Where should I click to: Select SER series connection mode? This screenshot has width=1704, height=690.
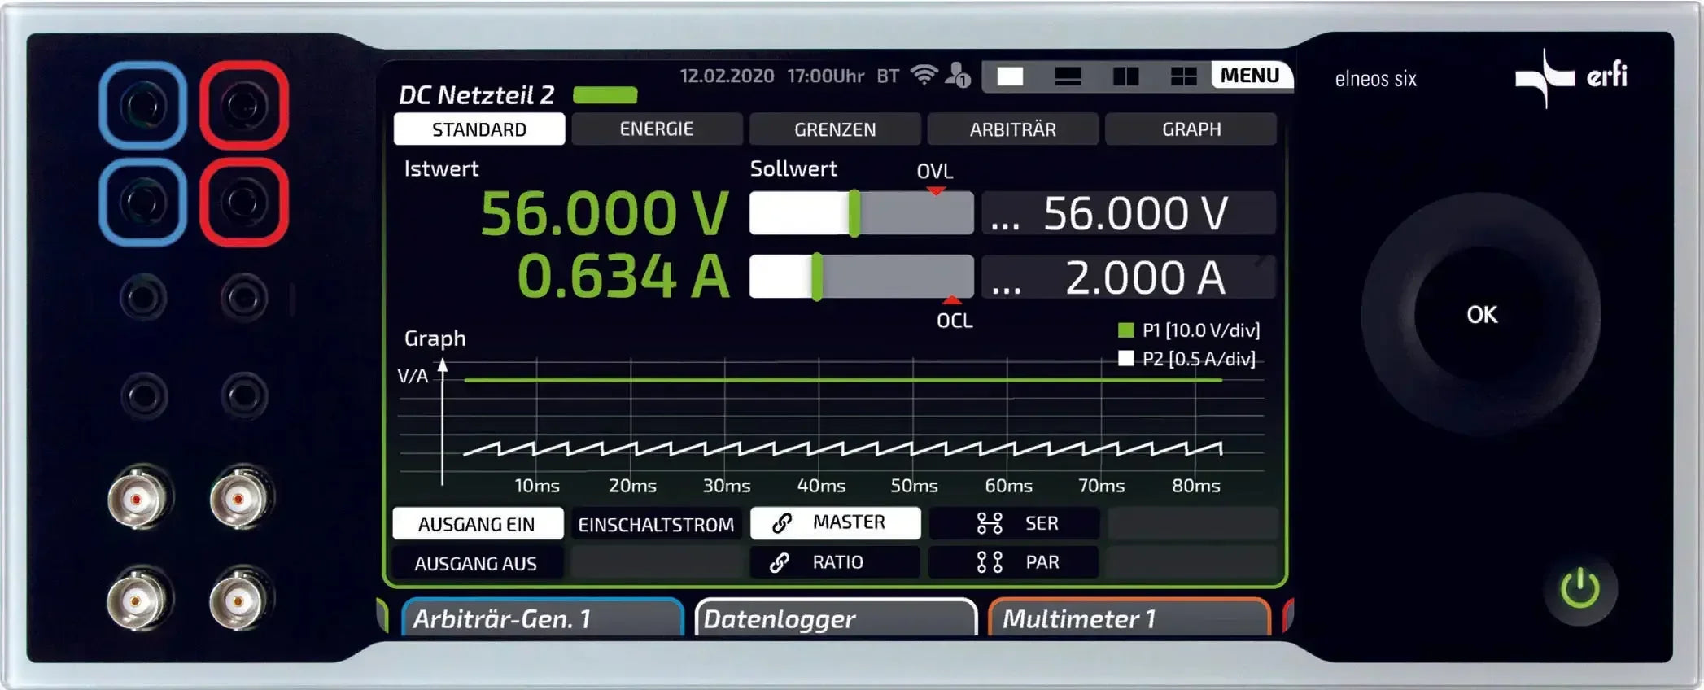click(1014, 523)
